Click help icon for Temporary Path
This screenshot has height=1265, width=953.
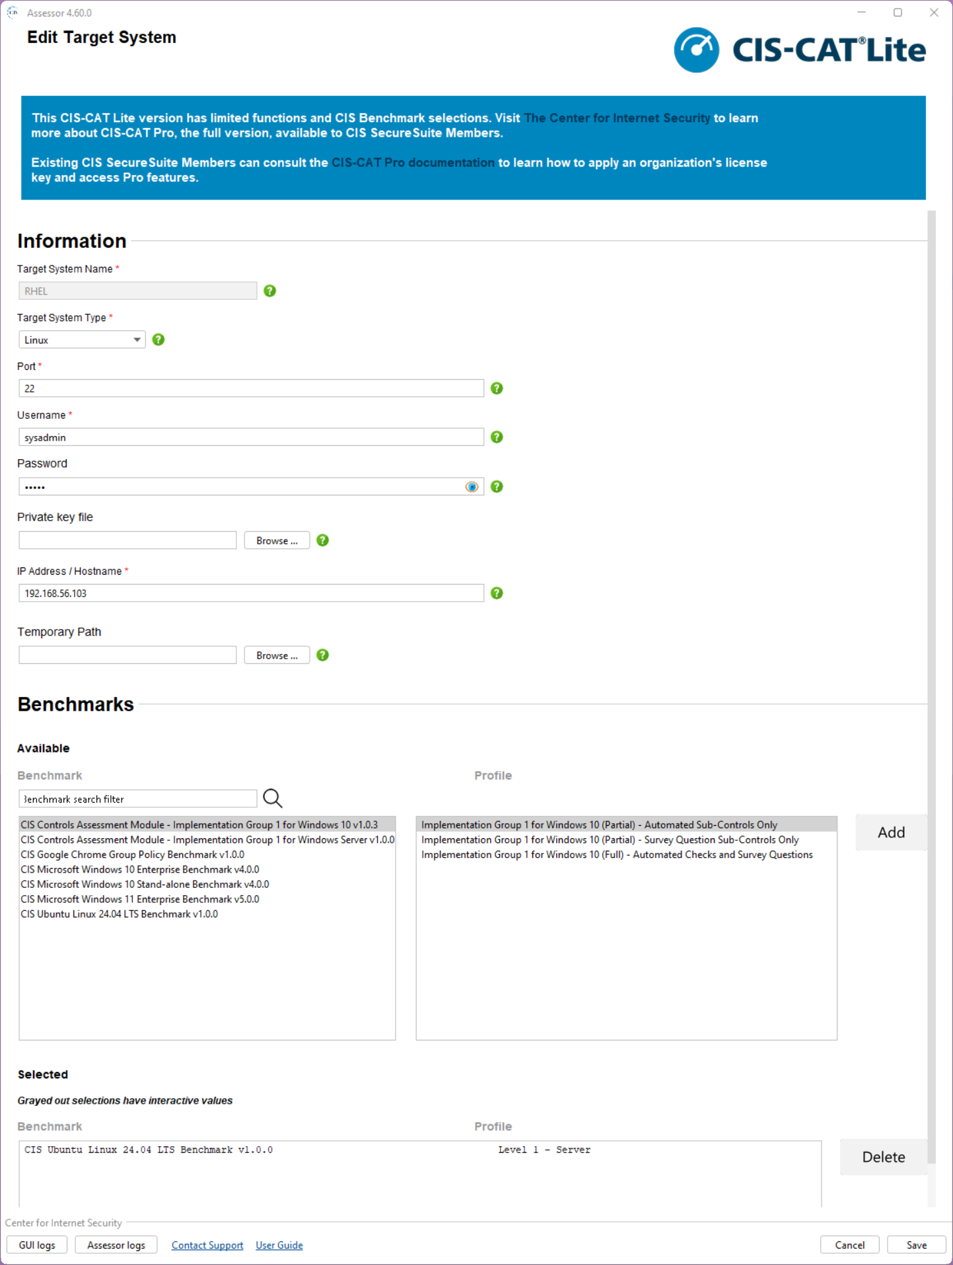coord(323,655)
